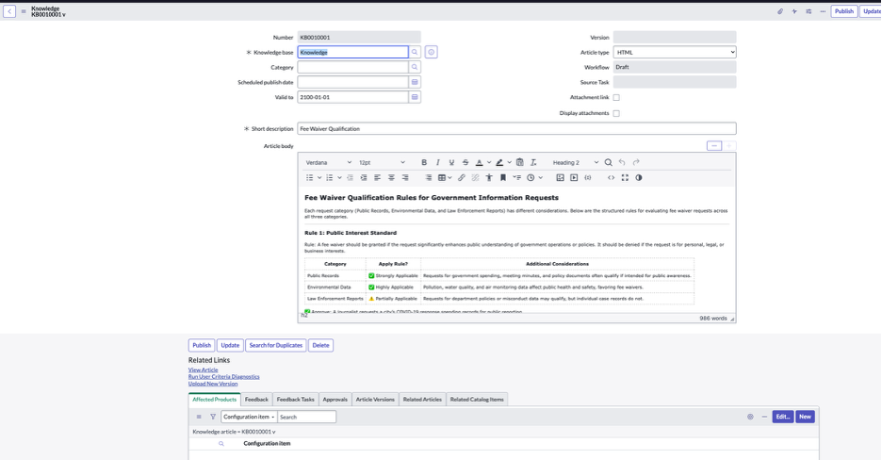Expand numbered list style options arrow
Image resolution: width=882 pixels, height=460 pixels.
[x=340, y=178]
